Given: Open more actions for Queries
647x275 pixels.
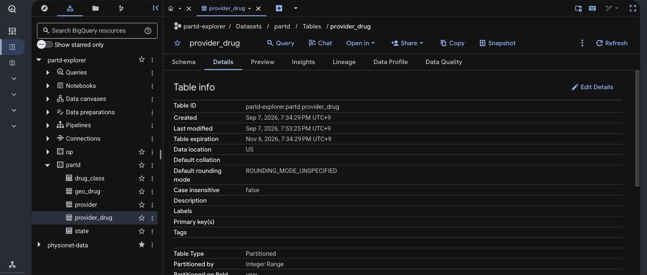Looking at the screenshot, I should click(152, 73).
